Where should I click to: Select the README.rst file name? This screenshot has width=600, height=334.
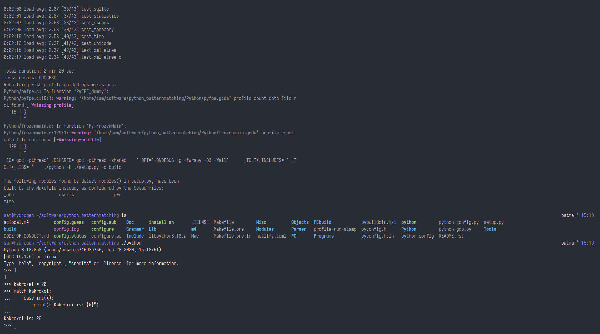[x=451, y=236]
